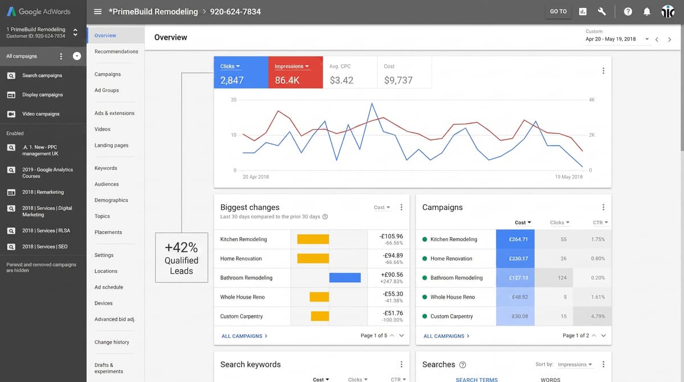
Task: Open the hamburger navigation menu
Action: tap(97, 11)
